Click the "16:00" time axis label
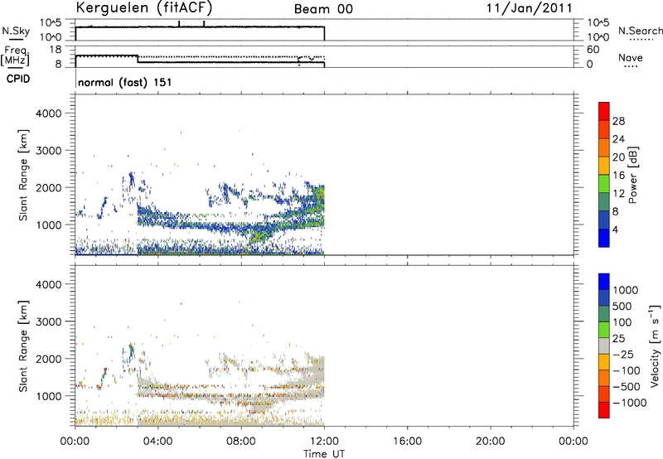The image size is (663, 459). point(407,442)
